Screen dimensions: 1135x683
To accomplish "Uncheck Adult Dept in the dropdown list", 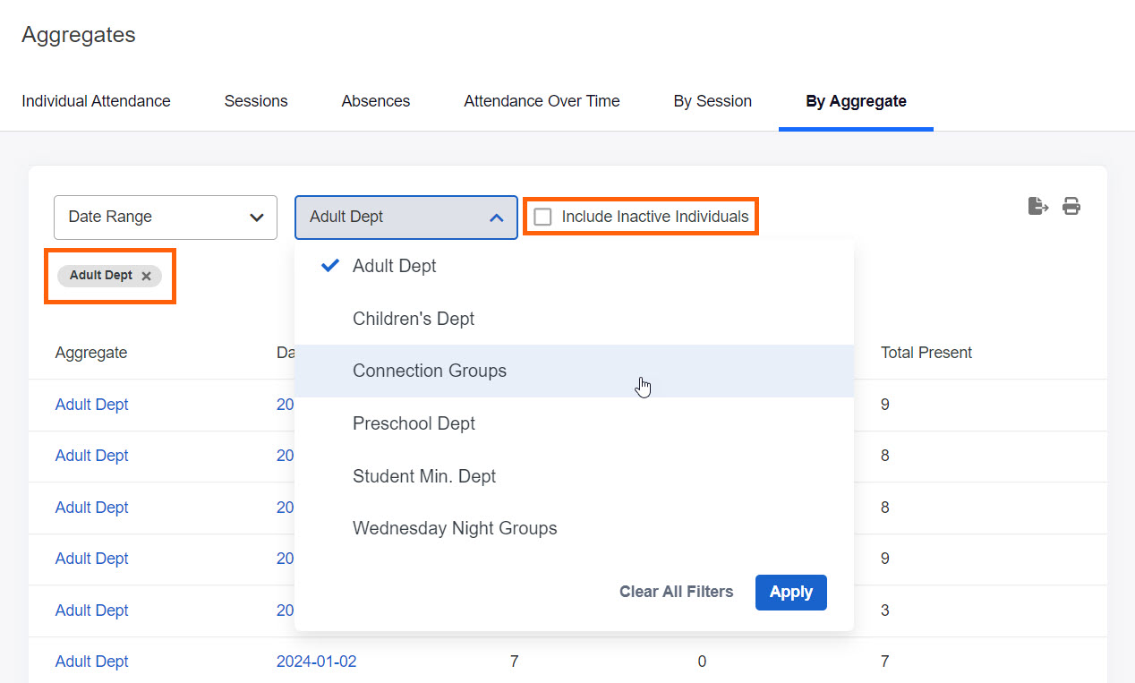I will click(x=394, y=266).
